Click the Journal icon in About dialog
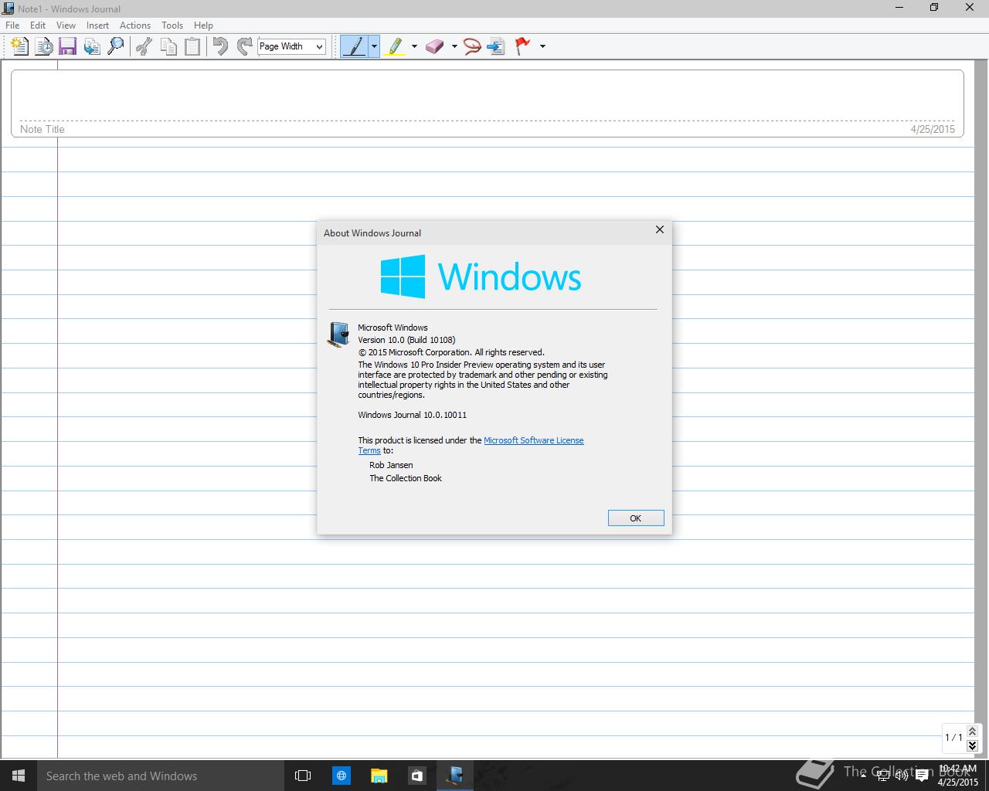 338,334
